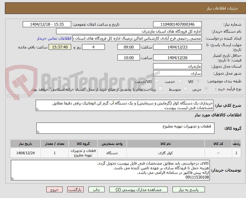
Task: Click the ردیف column header
Action: (x=236, y=144)
